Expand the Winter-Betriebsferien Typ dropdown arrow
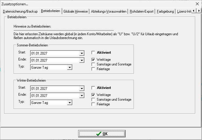 pyautogui.click(x=70, y=103)
